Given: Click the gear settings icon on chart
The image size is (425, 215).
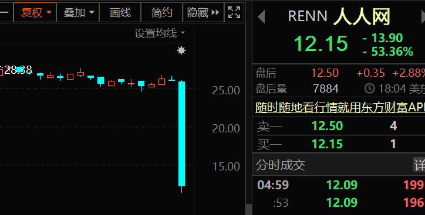Looking at the screenshot, I should [x=181, y=50].
